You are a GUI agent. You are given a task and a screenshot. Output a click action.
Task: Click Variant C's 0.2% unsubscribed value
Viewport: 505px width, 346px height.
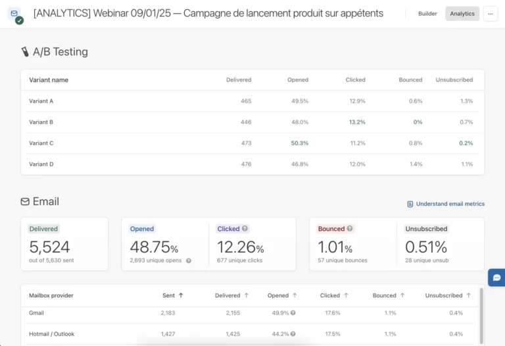(x=466, y=143)
